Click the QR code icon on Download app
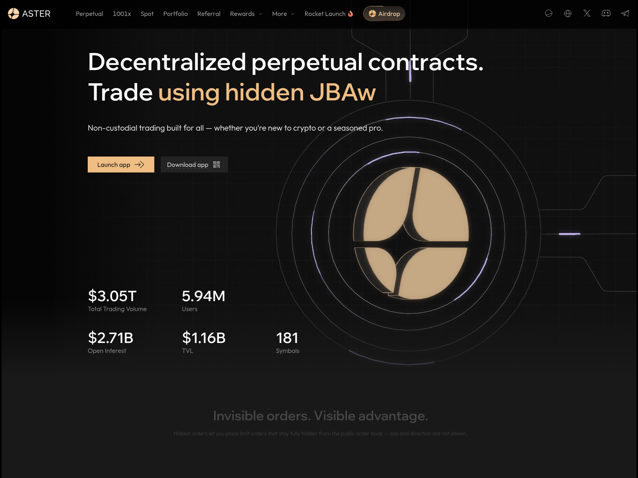This screenshot has width=638, height=478. pyautogui.click(x=217, y=165)
